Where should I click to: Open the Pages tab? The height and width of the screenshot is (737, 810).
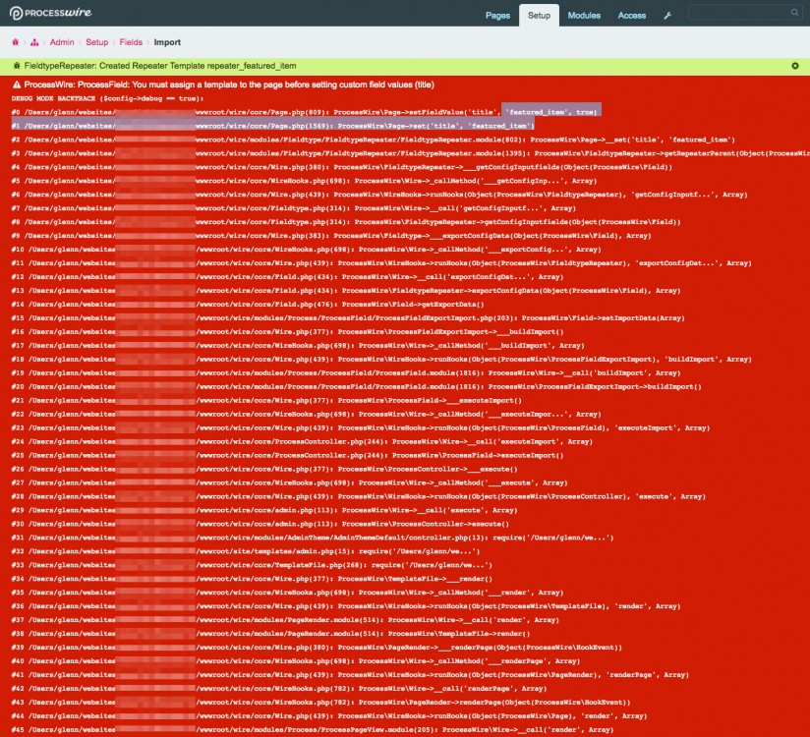(498, 16)
